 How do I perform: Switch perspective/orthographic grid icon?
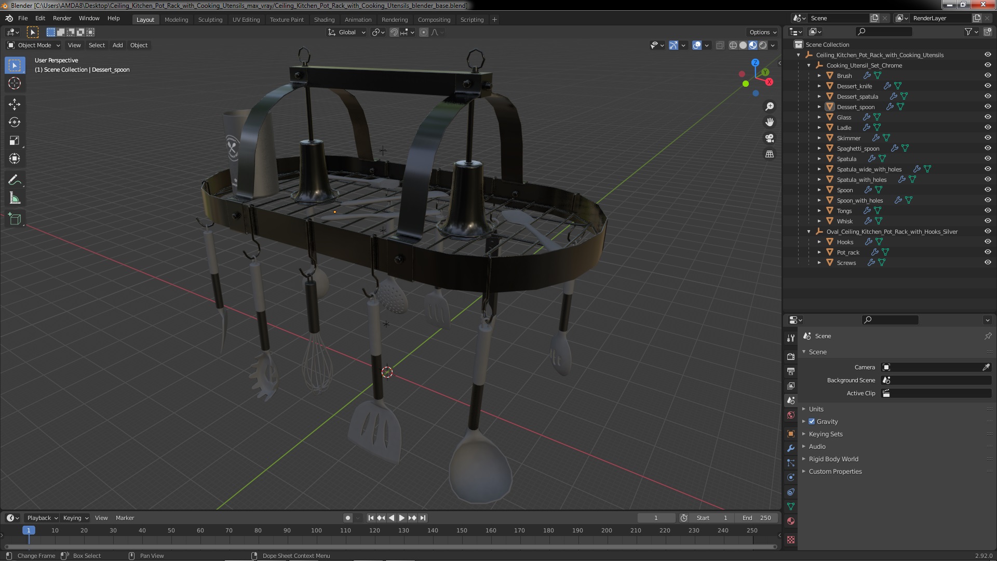(770, 154)
